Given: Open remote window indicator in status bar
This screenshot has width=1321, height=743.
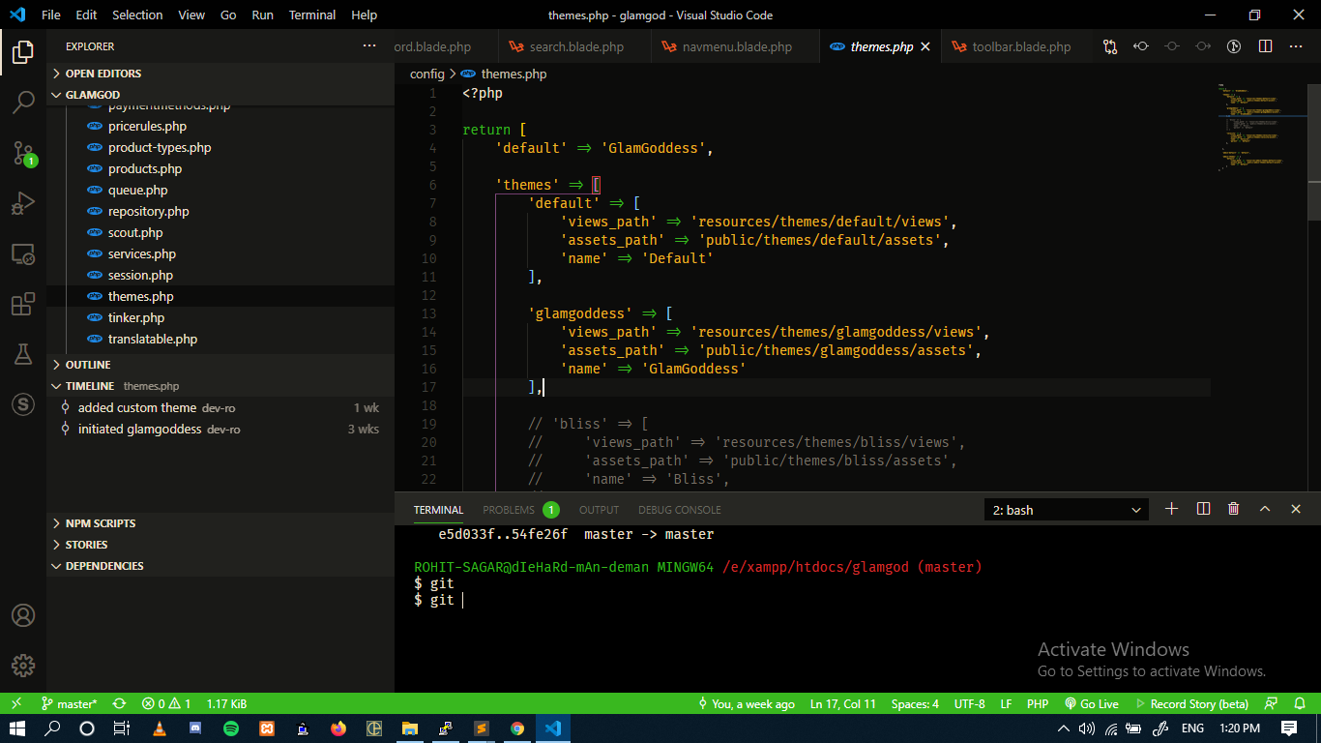Looking at the screenshot, I should [16, 704].
